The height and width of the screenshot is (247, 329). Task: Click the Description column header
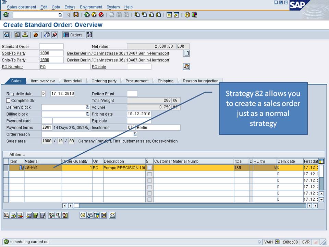click(x=124, y=161)
